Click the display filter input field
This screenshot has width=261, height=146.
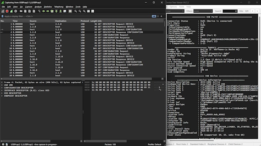coord(78,16)
